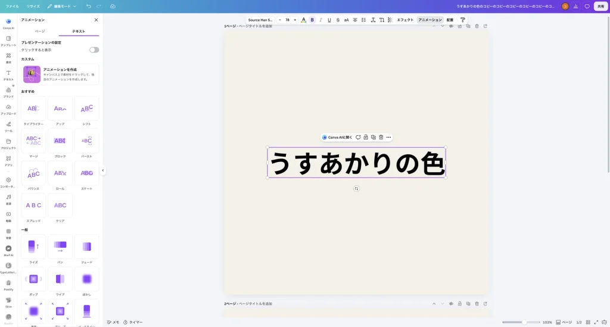Open the ブランド brand panel
Screen dimensions: 610x327
[x=8, y=92]
